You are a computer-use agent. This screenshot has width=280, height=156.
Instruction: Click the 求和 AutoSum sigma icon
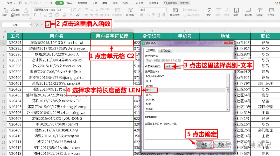pyautogui.click(x=209, y=10)
